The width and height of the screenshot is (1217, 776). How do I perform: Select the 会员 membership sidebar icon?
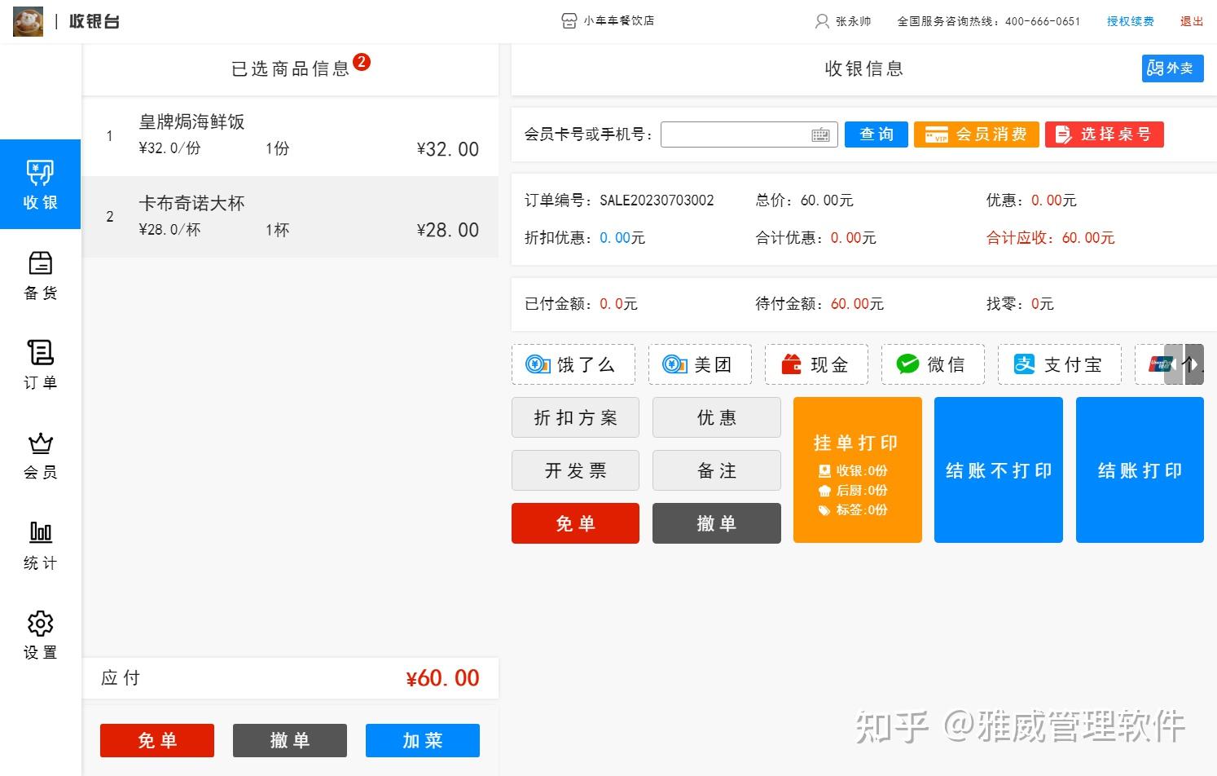pyautogui.click(x=40, y=456)
